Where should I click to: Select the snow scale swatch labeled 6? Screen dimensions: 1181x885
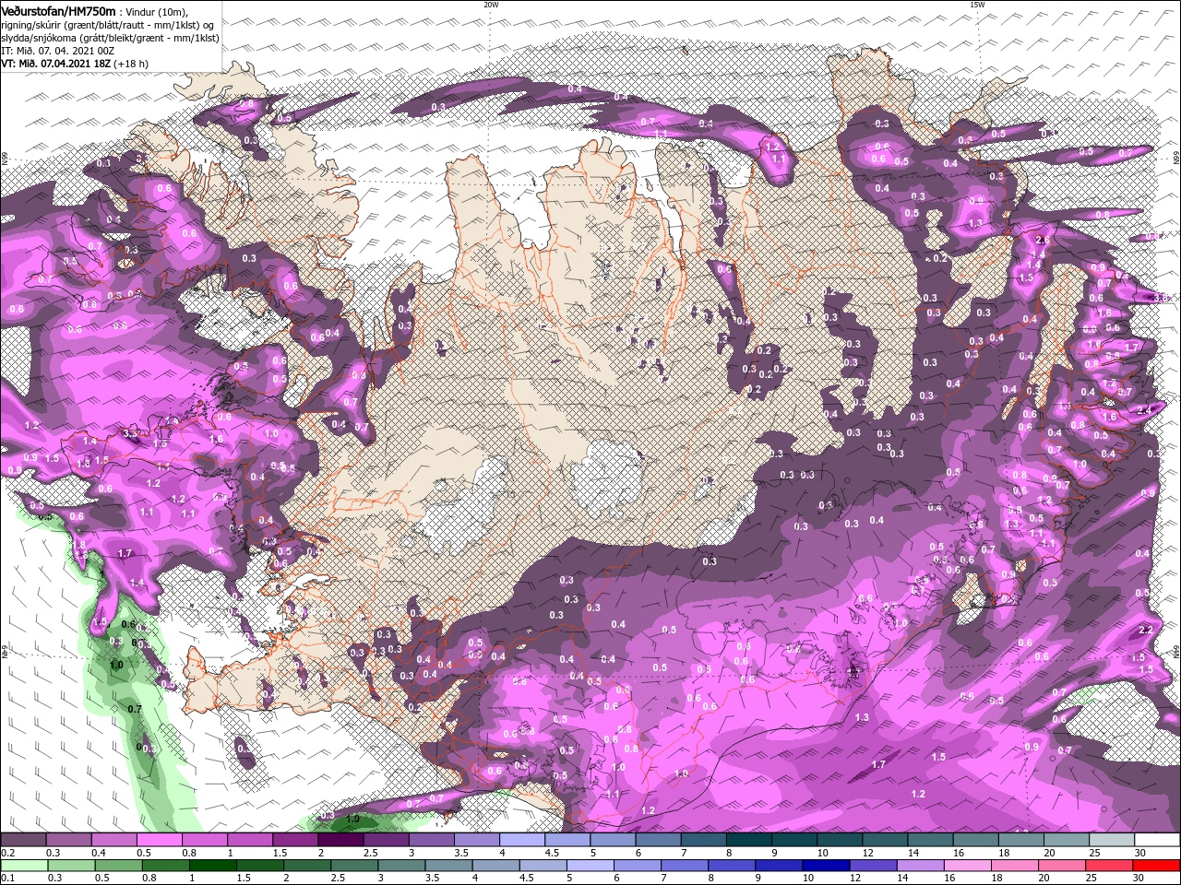click(658, 840)
